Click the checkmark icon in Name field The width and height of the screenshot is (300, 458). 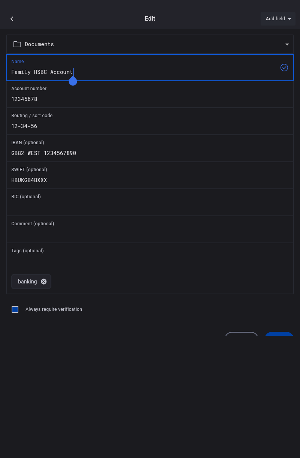284,68
